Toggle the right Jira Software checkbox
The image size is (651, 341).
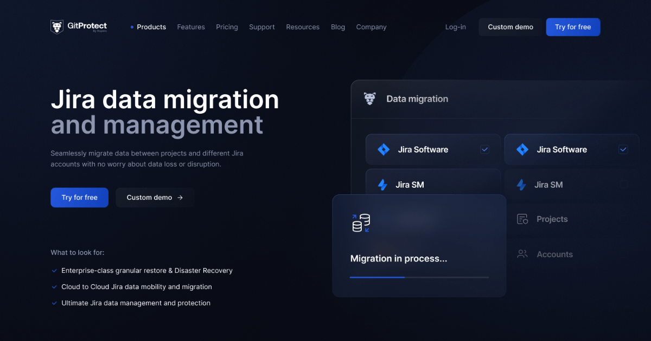623,150
